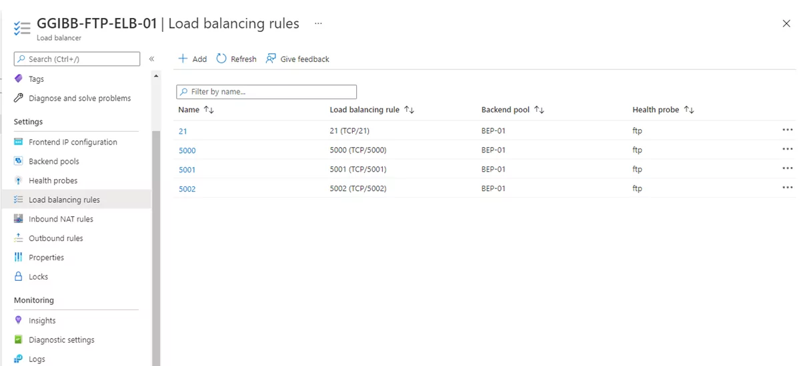
Task: Click the 5002 (TCP/5002) cell
Action: [358, 188]
